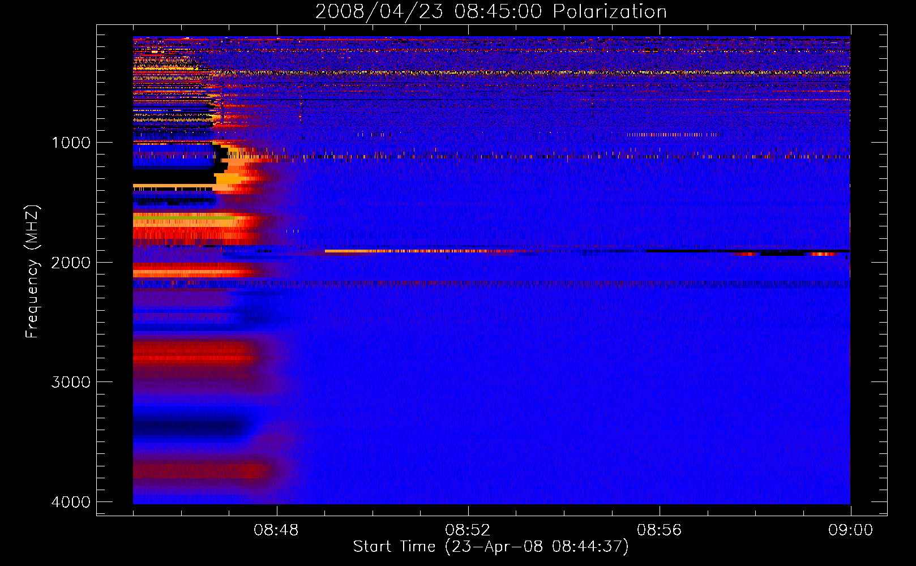Click the 3000 frequency tick label
The height and width of the screenshot is (566, 916).
click(x=71, y=382)
